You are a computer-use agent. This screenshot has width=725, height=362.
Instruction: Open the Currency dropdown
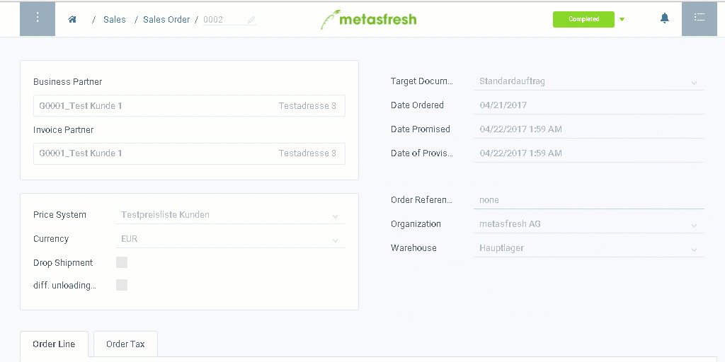(x=230, y=239)
